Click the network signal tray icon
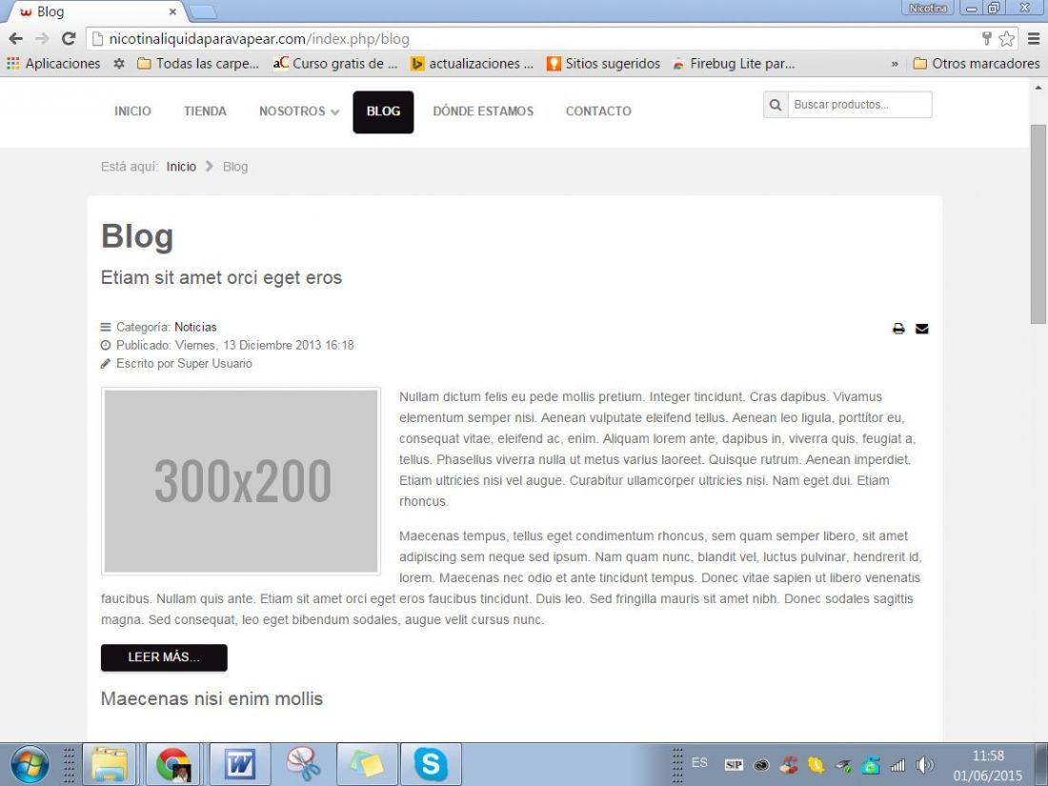This screenshot has width=1048, height=786. 897,765
